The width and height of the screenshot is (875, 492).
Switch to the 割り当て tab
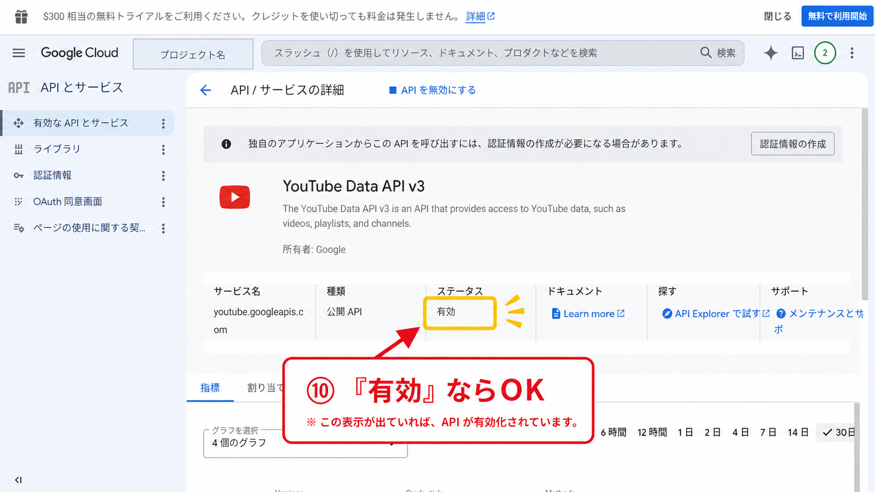click(x=265, y=387)
